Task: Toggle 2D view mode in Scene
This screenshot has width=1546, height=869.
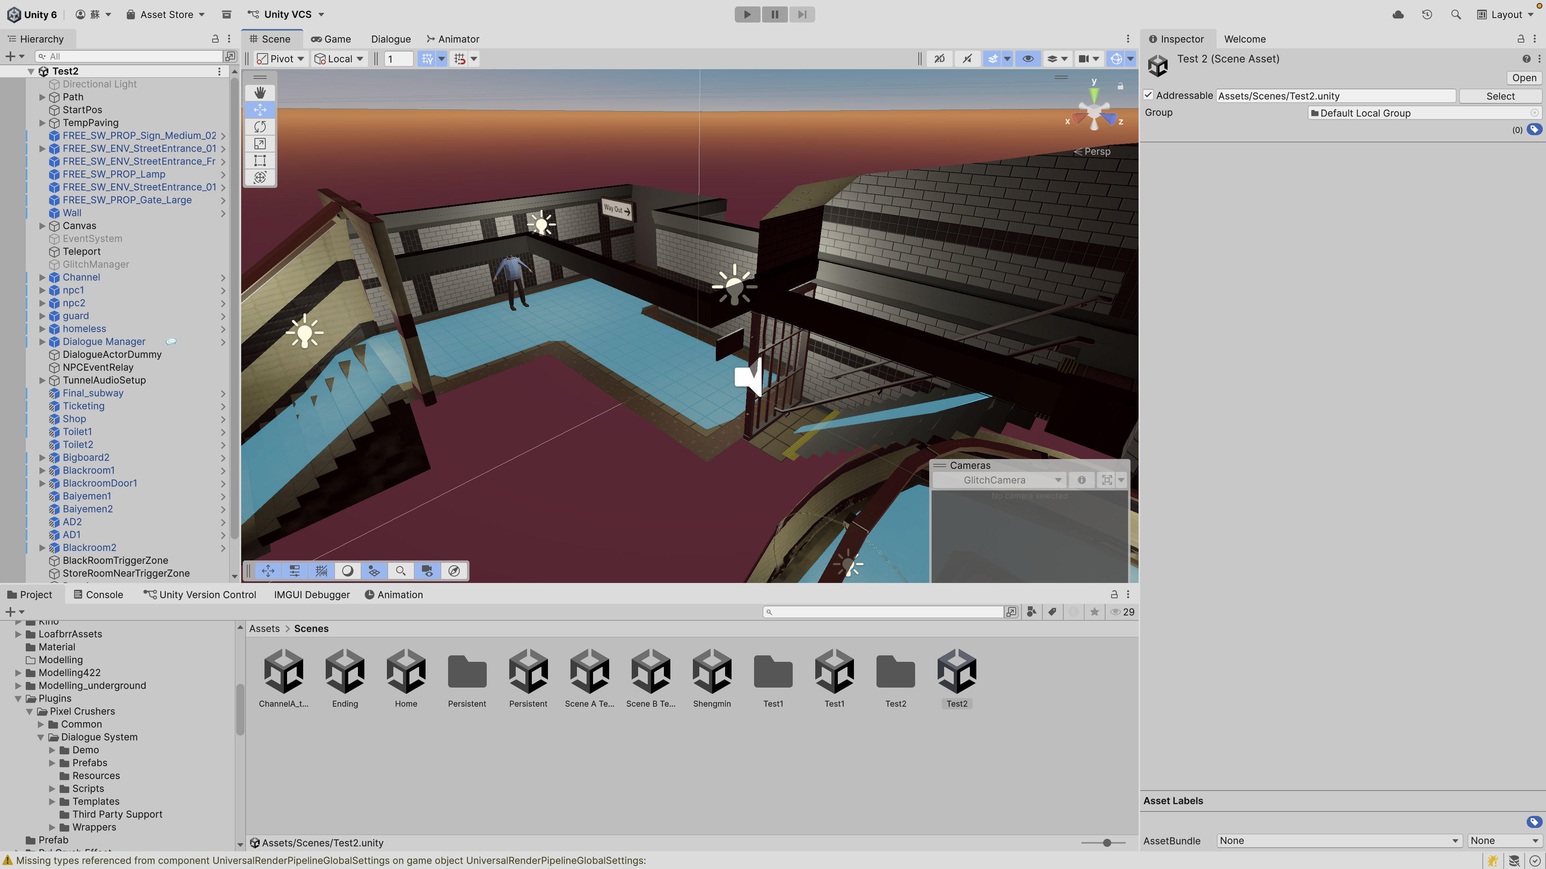Action: click(939, 59)
